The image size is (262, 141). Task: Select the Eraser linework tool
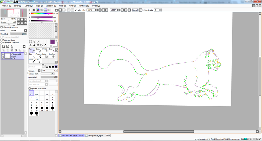39,50
